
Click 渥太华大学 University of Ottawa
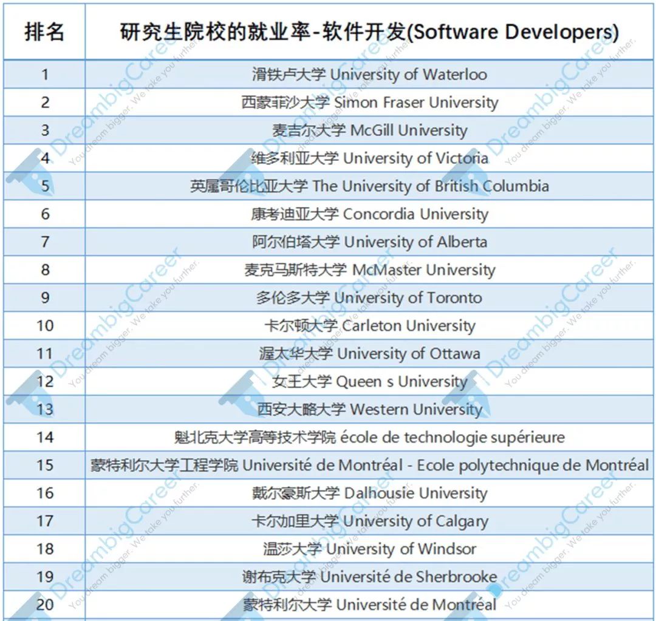369,354
